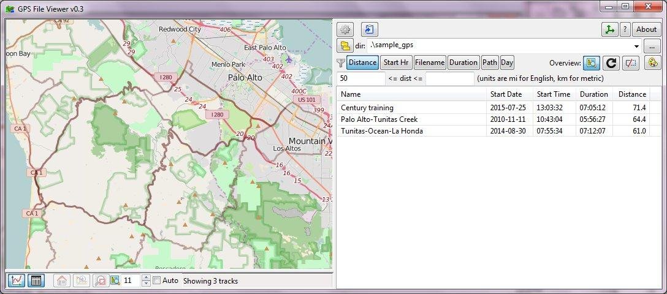The image size is (667, 294).
Task: Open the About dialog
Action: pyautogui.click(x=646, y=30)
